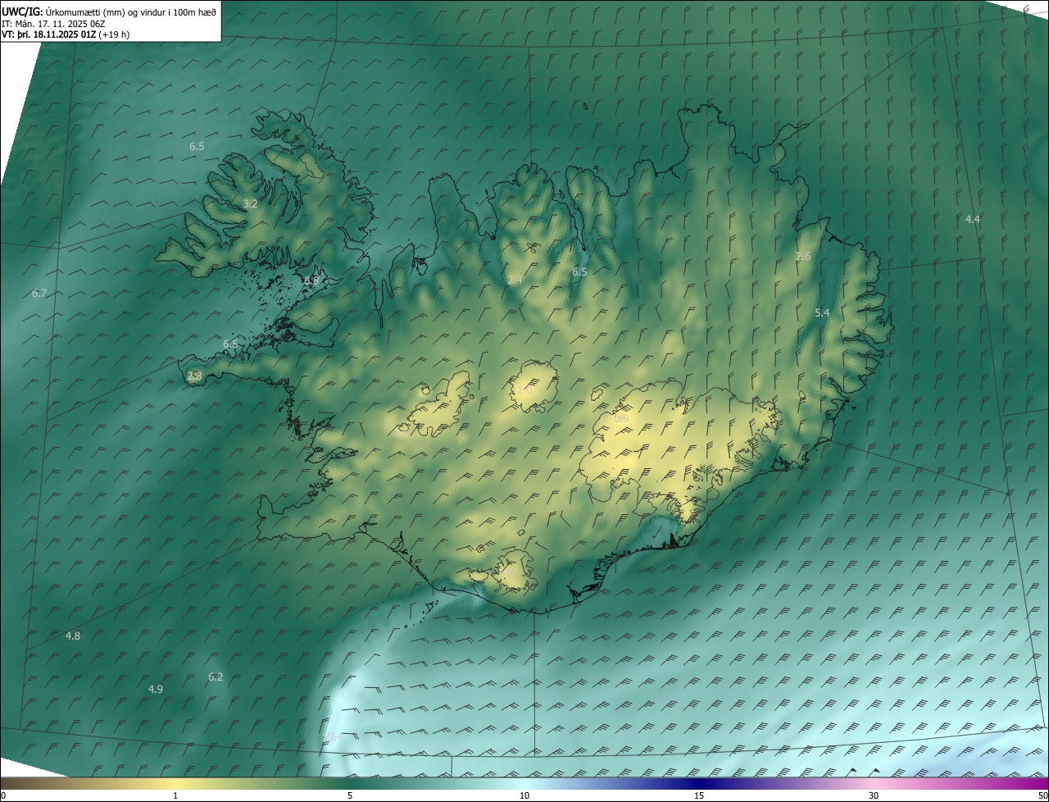Pick the dark navy colorbar segment above 15
1049x802 pixels.
699,783
